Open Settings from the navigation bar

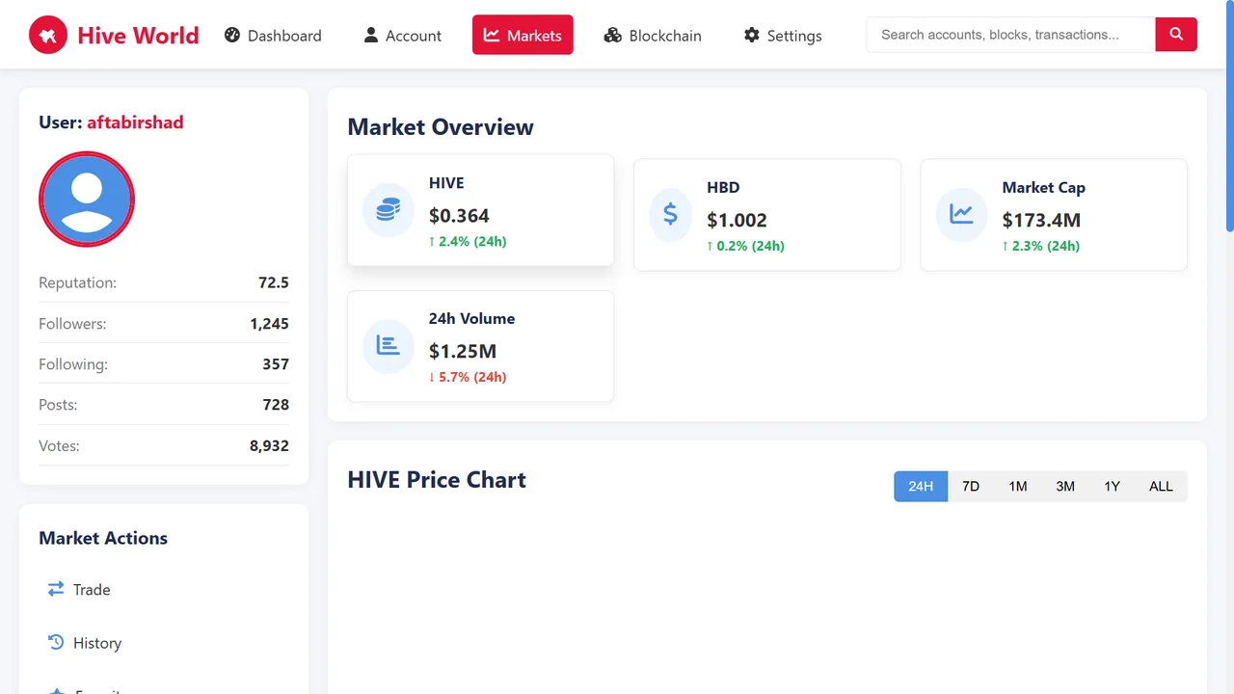click(x=783, y=35)
